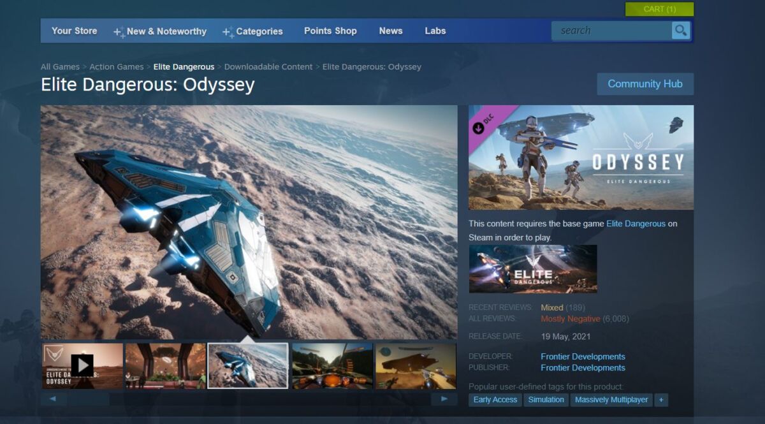Click the Odyssey DLC header image

[581, 157]
